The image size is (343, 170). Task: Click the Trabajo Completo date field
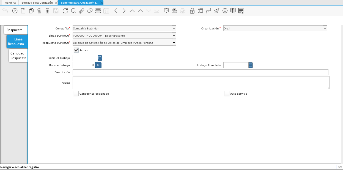click(x=236, y=65)
